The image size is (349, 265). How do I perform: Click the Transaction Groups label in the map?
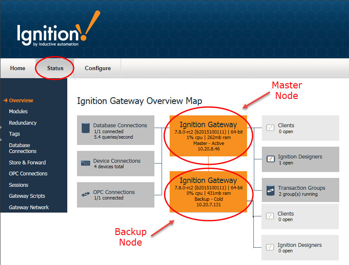click(302, 188)
